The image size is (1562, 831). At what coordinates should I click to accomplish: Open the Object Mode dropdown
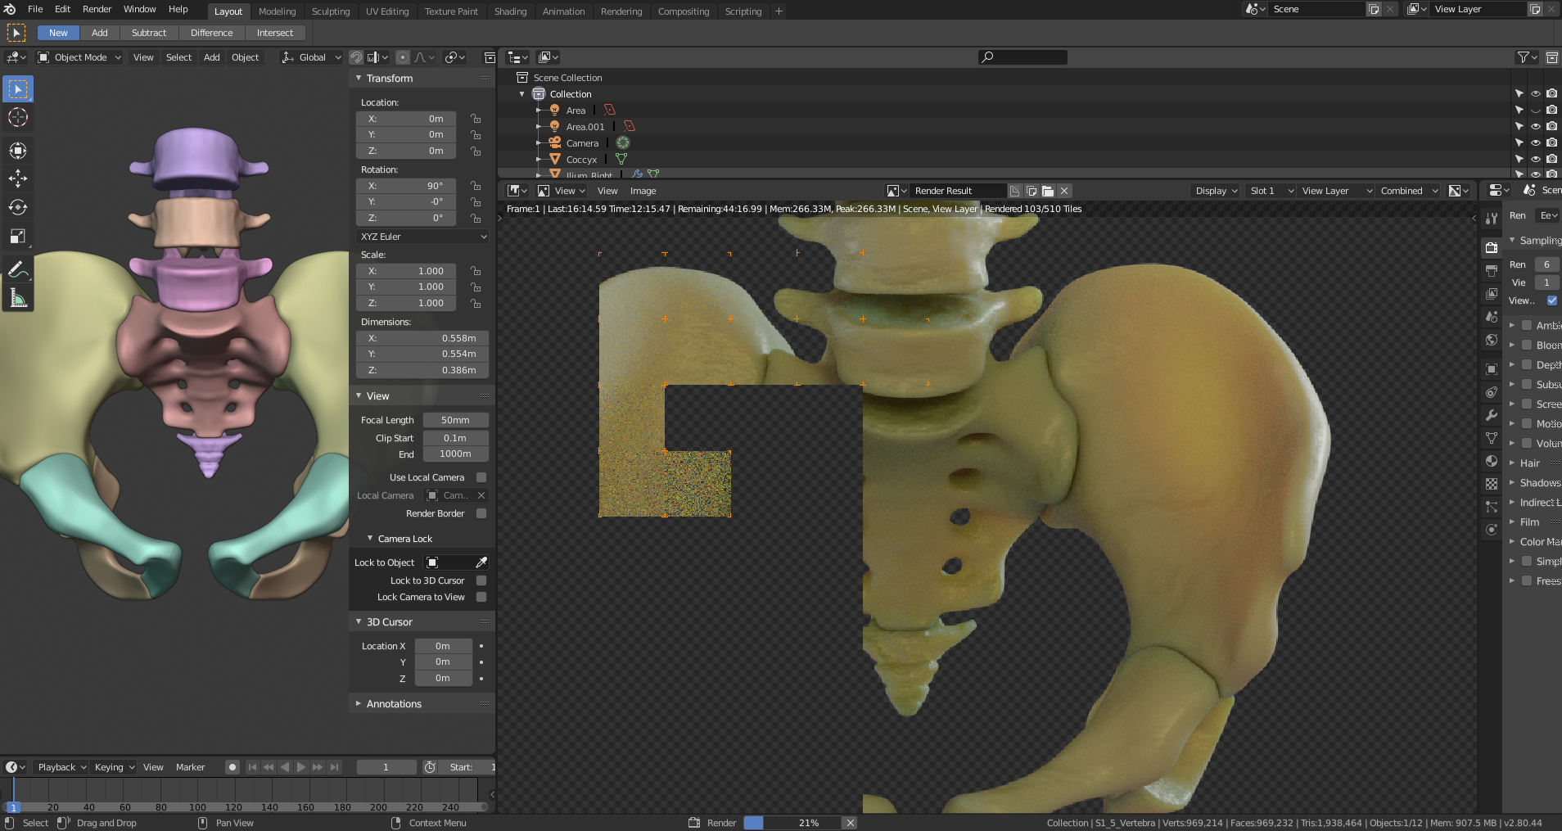[79, 57]
